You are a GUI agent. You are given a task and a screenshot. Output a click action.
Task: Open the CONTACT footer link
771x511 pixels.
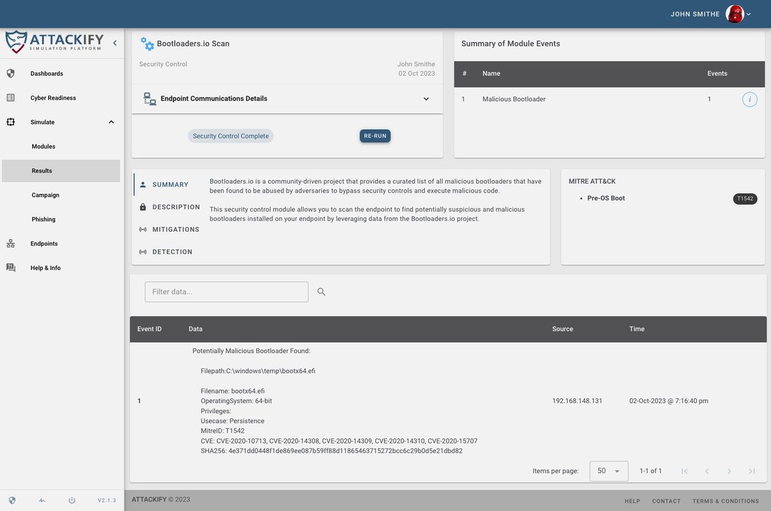pyautogui.click(x=666, y=501)
